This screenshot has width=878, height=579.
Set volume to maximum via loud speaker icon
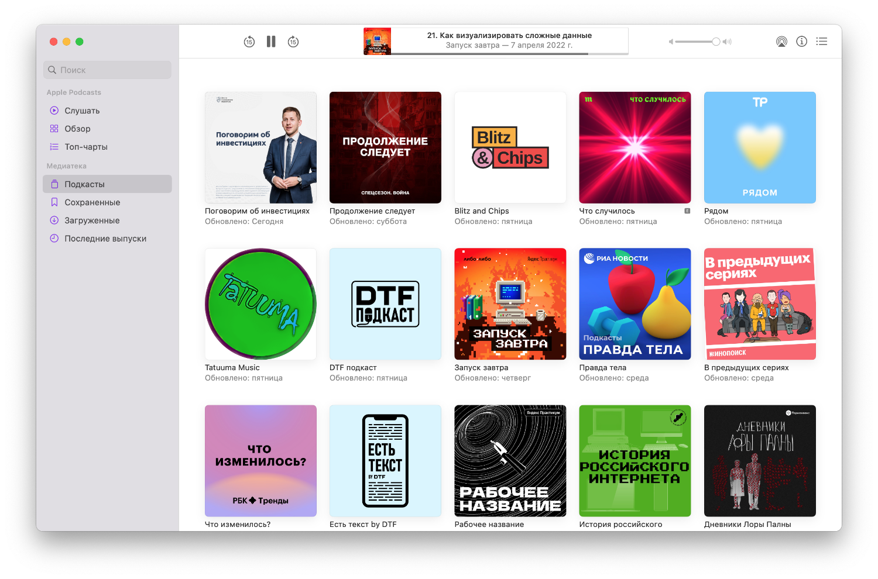[x=727, y=42]
